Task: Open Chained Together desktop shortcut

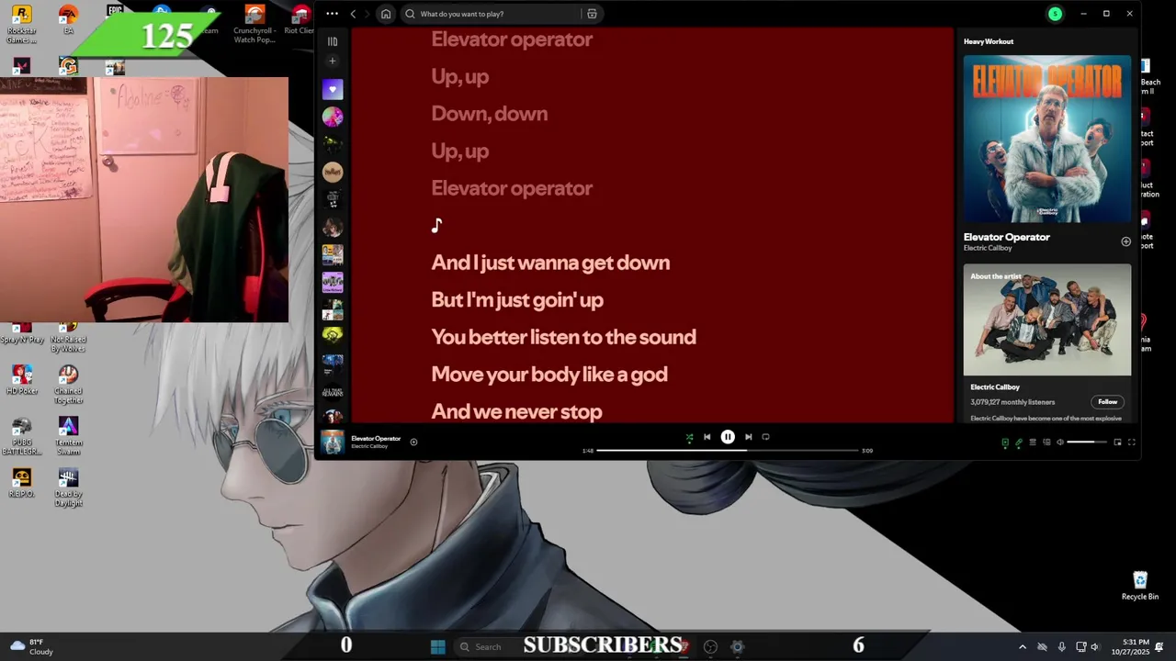Action: tap(68, 385)
